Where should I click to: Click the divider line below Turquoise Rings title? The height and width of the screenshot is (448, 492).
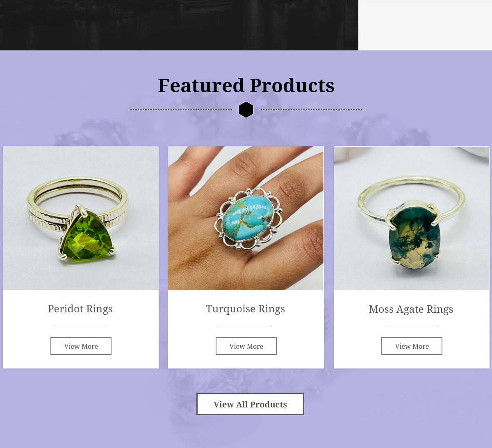(x=246, y=327)
